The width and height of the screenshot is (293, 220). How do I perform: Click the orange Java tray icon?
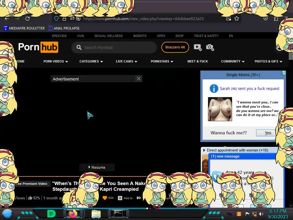(239, 214)
